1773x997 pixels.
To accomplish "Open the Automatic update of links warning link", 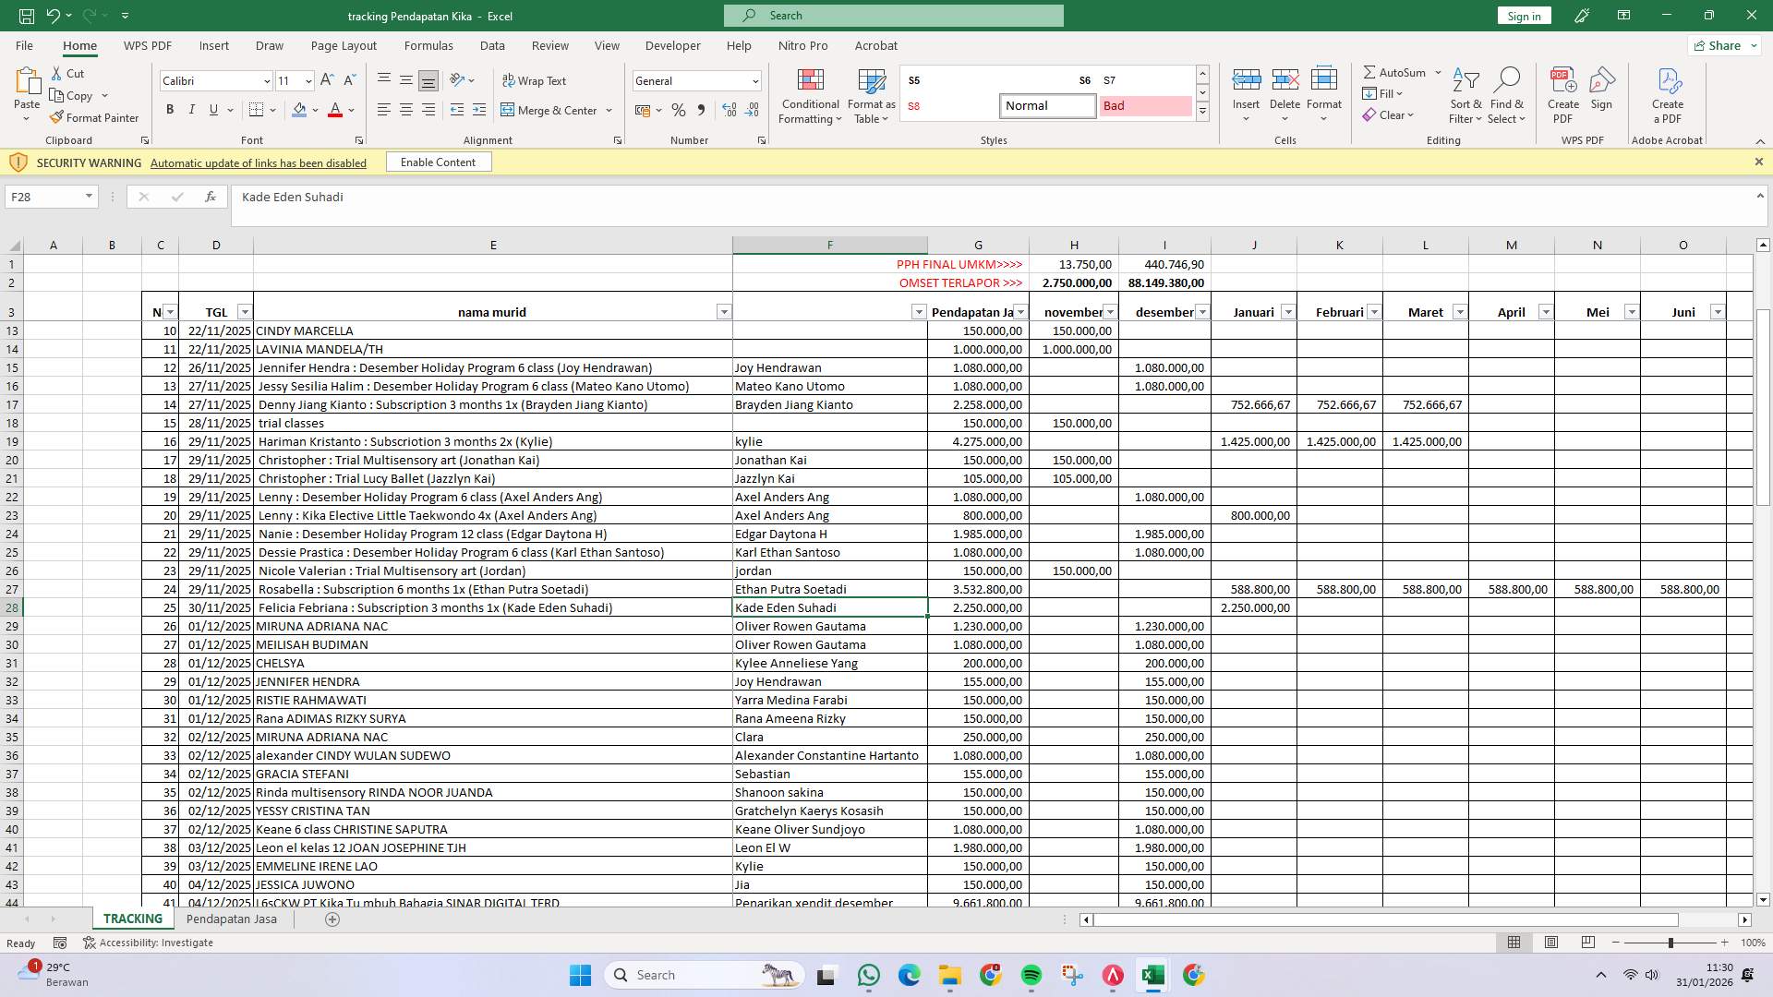I will 258,162.
